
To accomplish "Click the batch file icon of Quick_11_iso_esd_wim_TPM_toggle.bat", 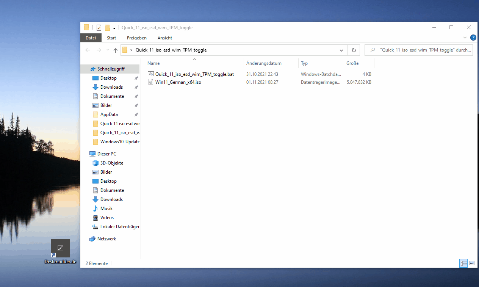I will coord(151,74).
